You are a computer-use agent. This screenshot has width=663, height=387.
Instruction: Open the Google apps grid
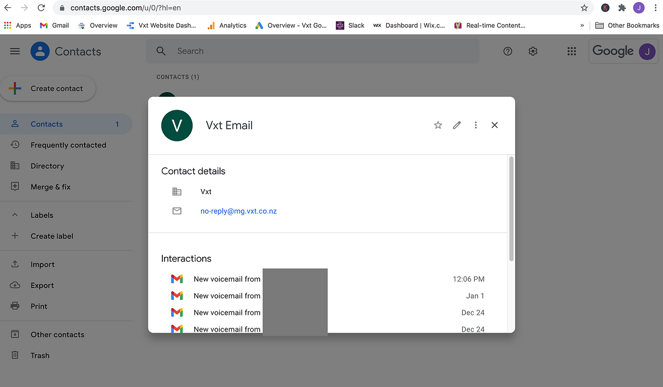572,51
